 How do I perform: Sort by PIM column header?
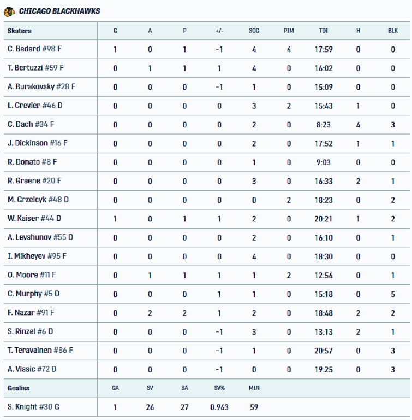289,31
